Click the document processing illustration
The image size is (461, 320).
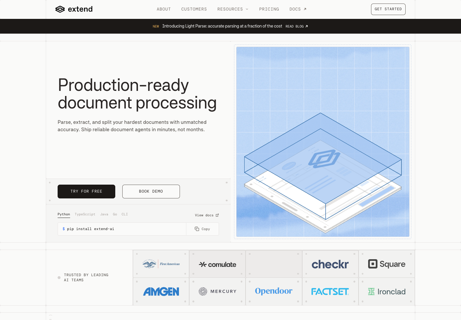point(323,142)
